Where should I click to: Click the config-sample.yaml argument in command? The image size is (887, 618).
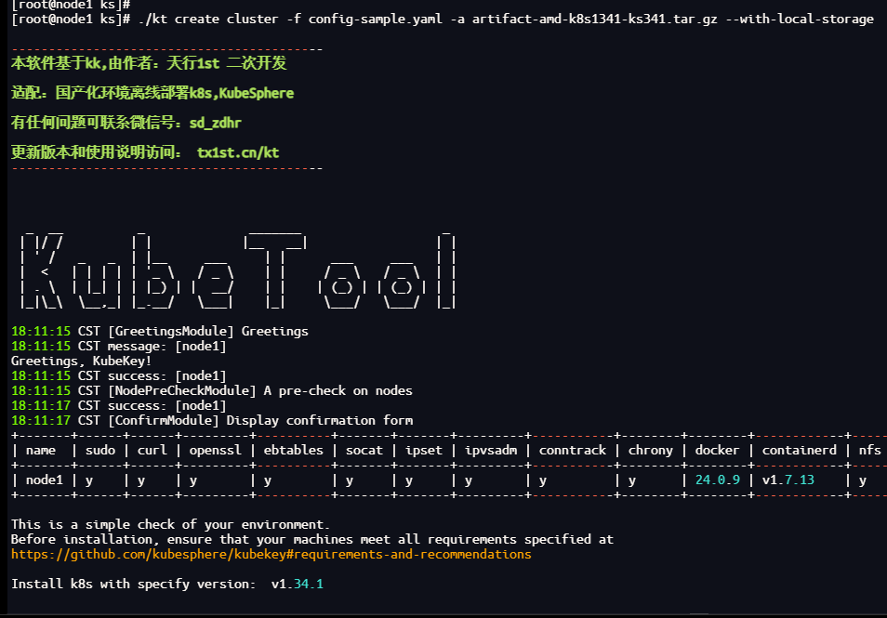tap(376, 20)
